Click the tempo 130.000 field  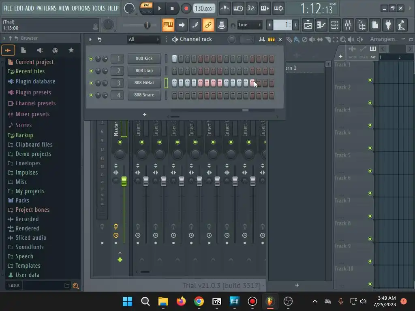click(203, 9)
